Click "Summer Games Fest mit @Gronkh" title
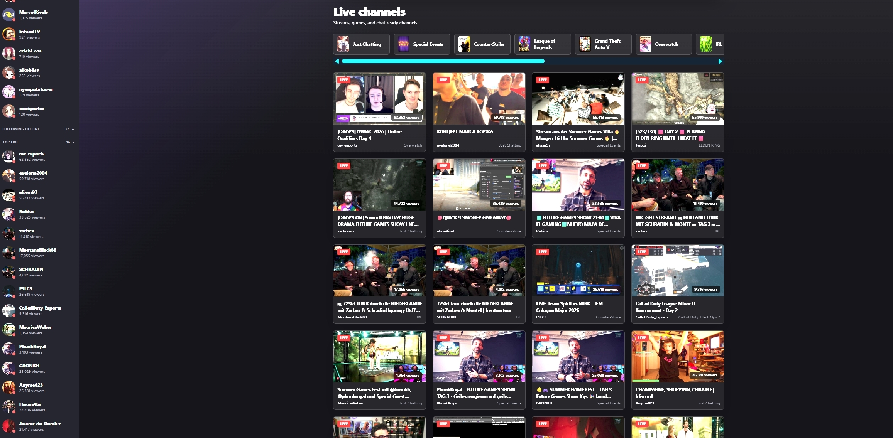The width and height of the screenshot is (893, 438). coord(374,393)
